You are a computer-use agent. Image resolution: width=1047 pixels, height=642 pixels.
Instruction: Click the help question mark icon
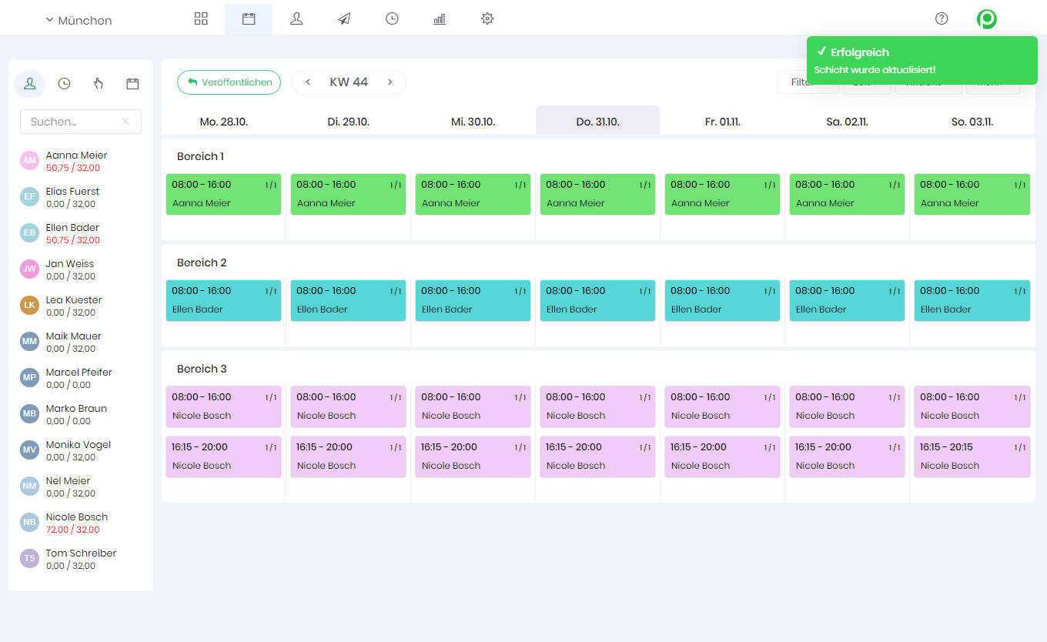(941, 18)
